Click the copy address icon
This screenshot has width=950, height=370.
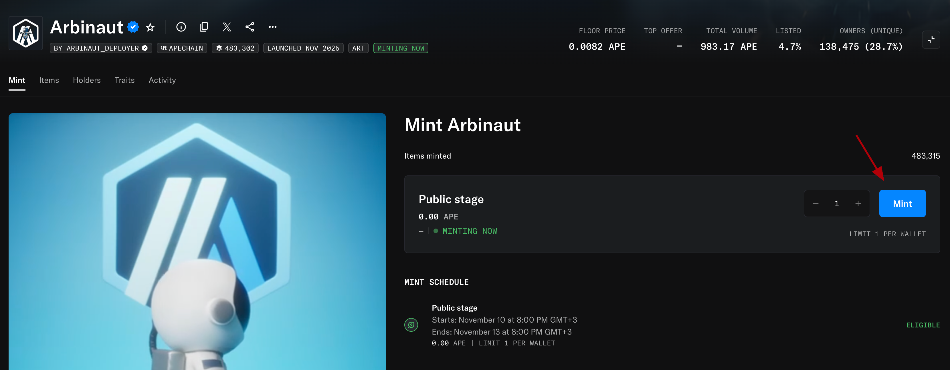(203, 27)
